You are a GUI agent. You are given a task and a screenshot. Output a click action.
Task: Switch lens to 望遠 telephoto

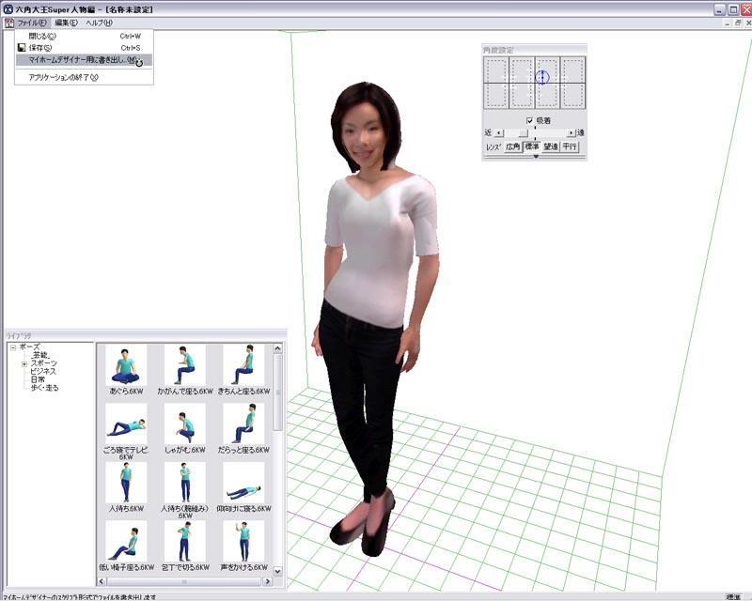[x=551, y=147]
